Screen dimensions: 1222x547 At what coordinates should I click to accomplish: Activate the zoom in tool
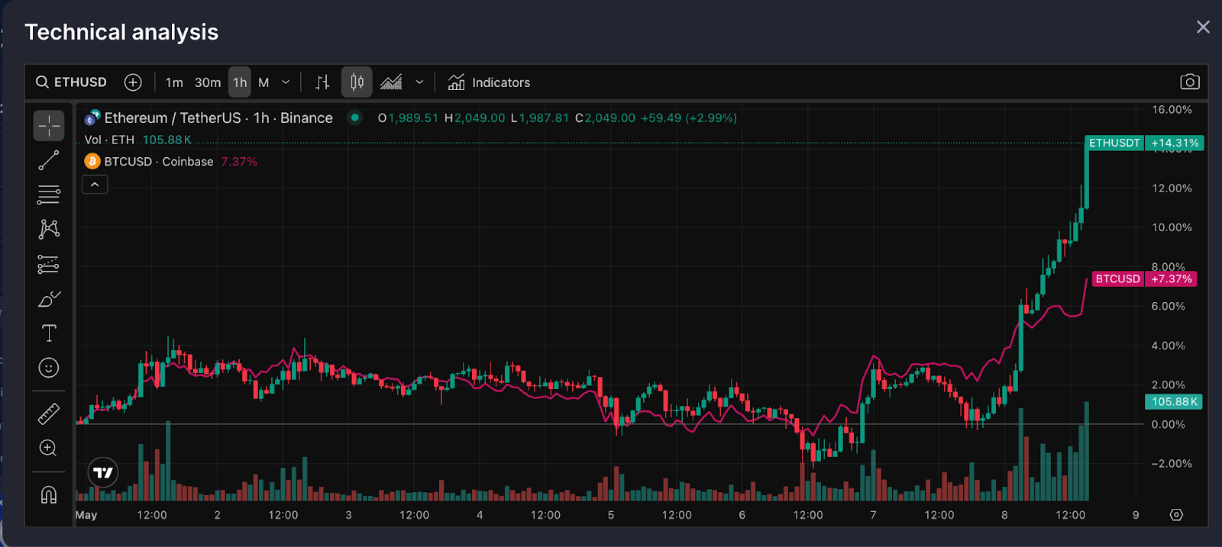[48, 448]
